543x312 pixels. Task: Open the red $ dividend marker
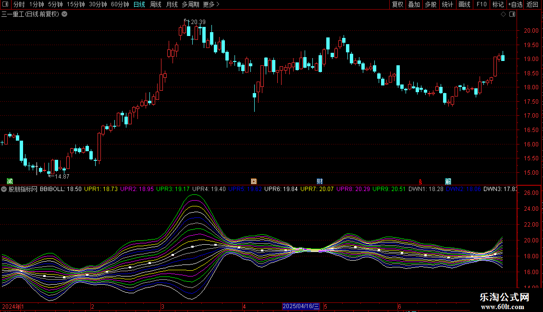(x=420, y=182)
